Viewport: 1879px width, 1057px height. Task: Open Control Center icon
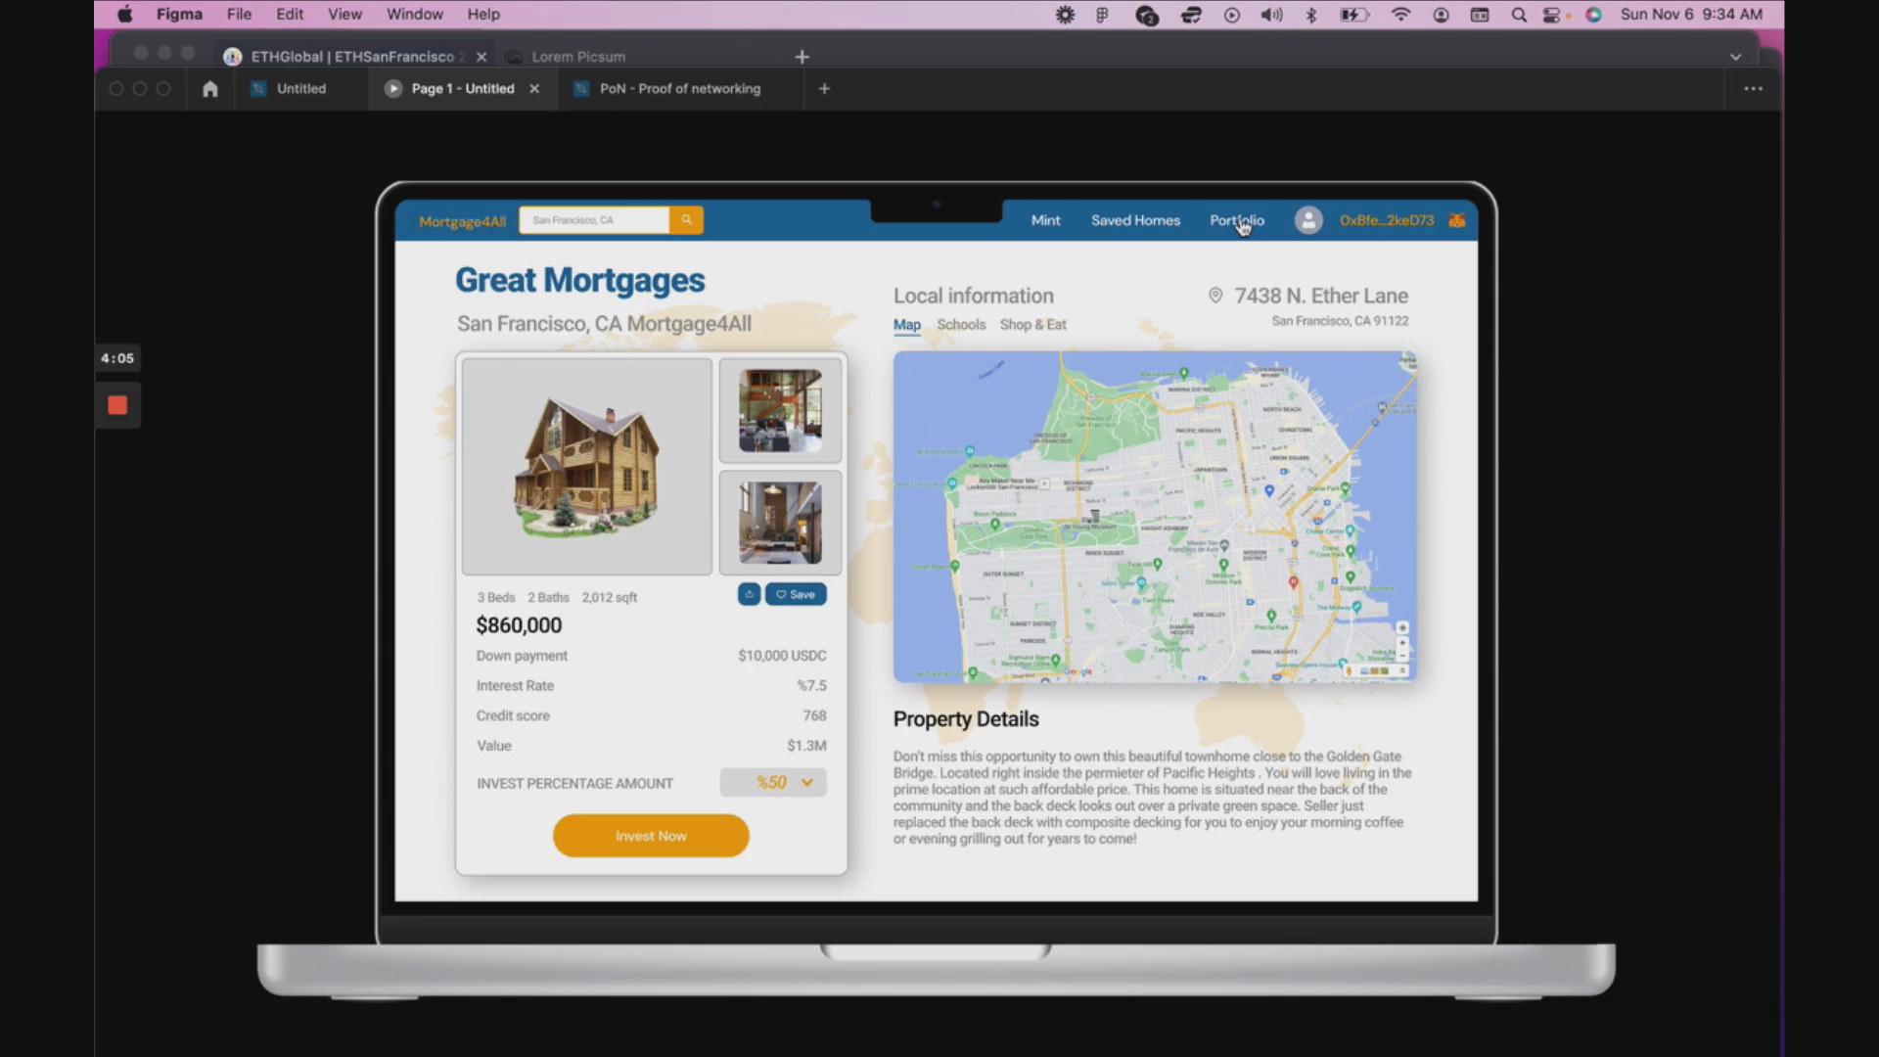pos(1552,15)
